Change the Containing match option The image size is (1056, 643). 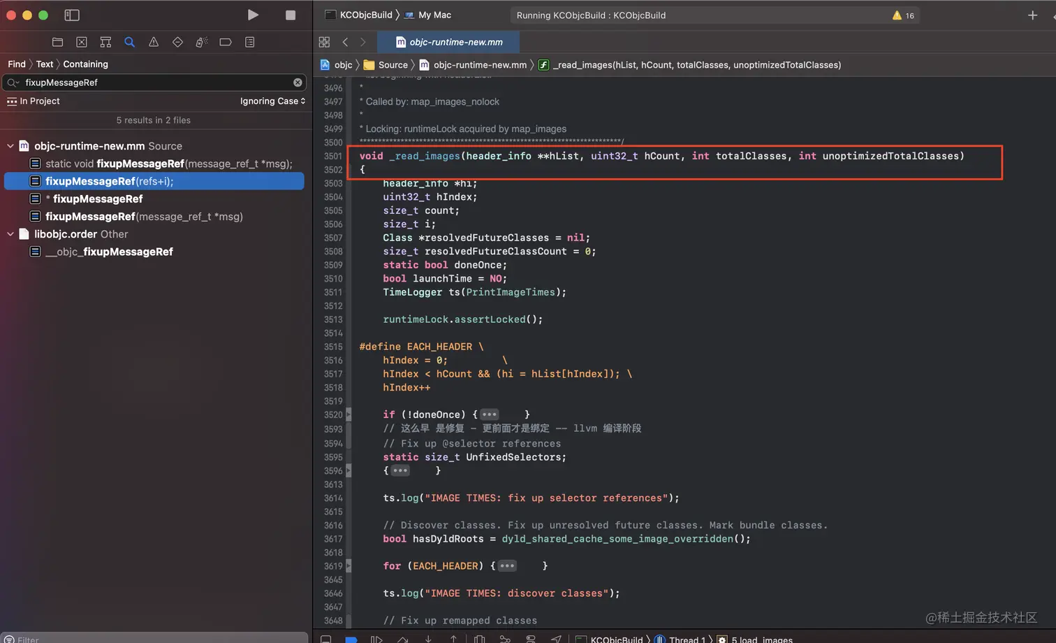[85, 64]
